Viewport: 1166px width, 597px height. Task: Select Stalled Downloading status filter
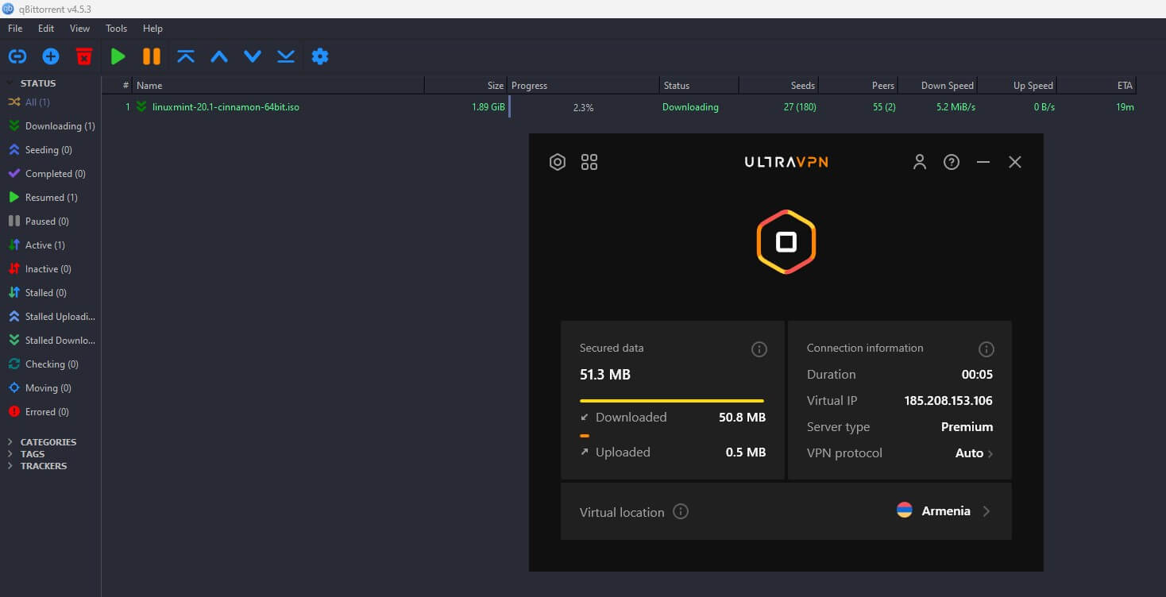50,341
